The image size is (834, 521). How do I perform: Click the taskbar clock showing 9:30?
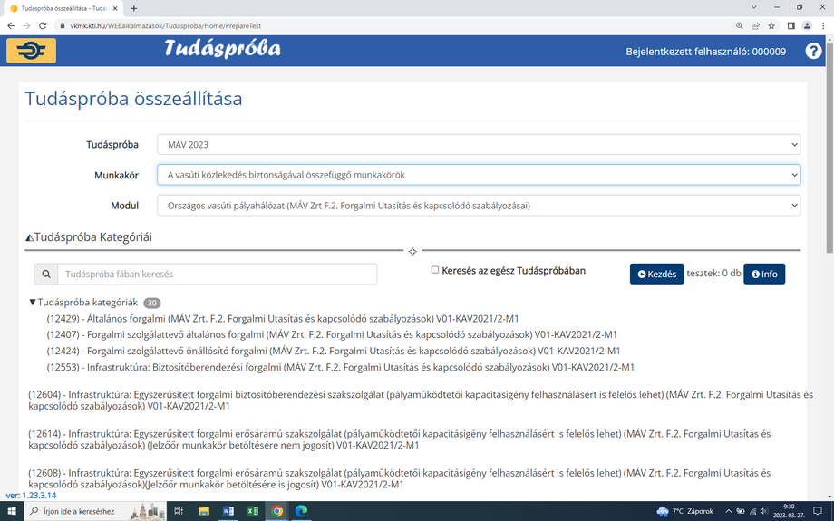(x=789, y=511)
